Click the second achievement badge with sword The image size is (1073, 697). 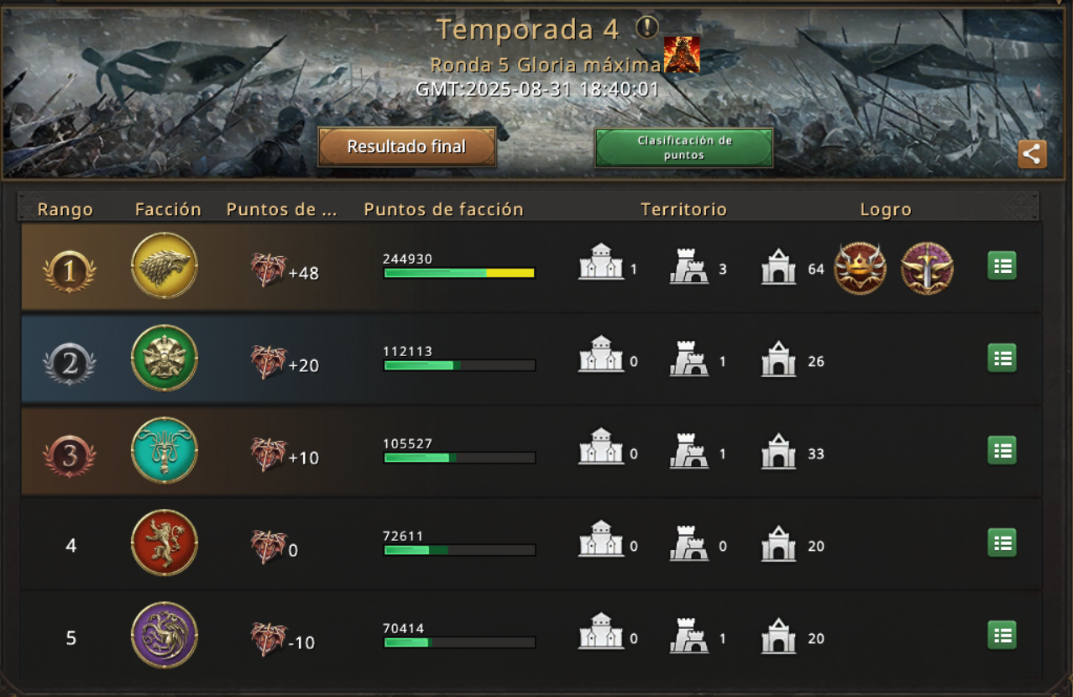coord(927,269)
